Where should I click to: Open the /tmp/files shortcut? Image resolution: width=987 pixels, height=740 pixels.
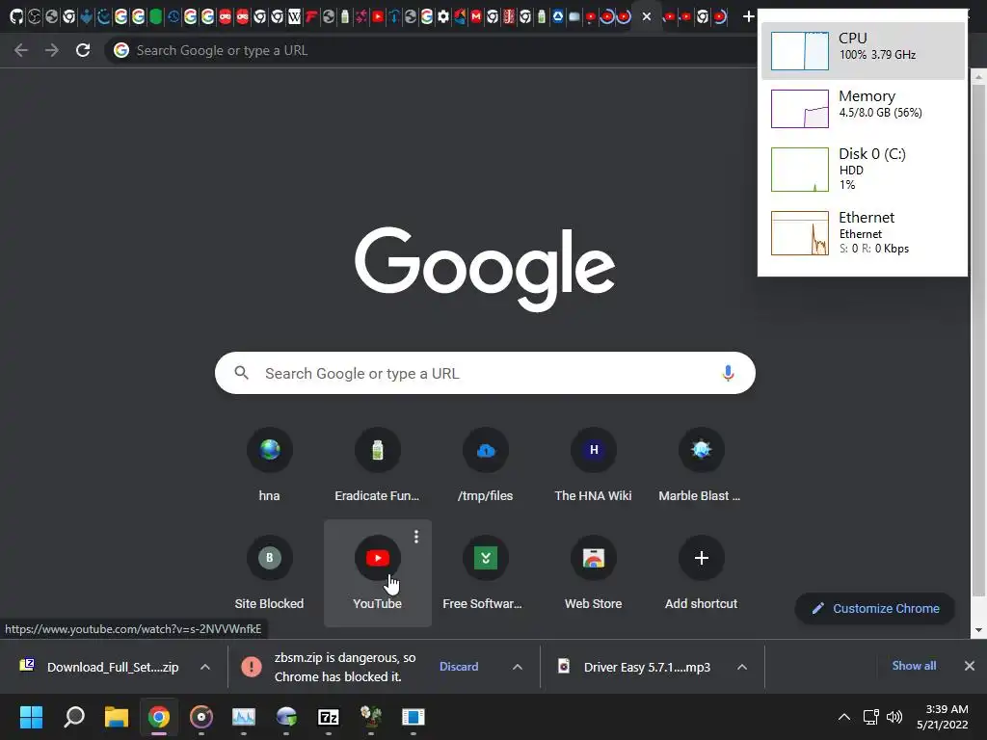(x=486, y=465)
